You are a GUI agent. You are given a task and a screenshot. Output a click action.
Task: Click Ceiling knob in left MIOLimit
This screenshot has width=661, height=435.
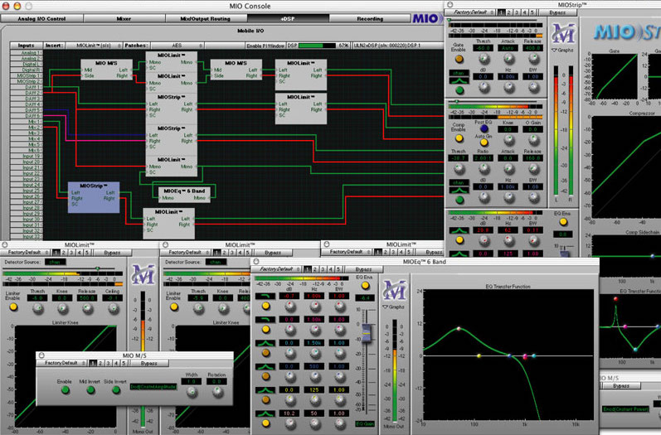click(113, 309)
